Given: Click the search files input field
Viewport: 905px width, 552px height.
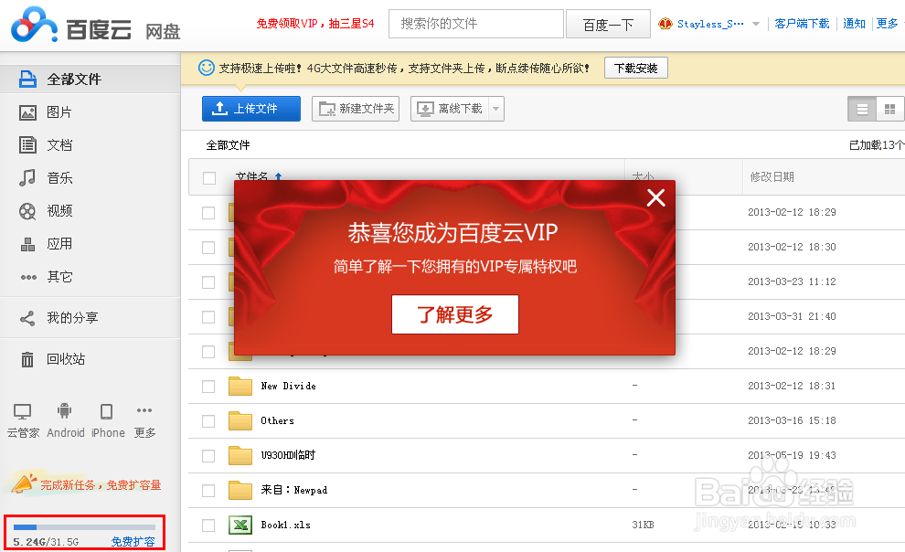Looking at the screenshot, I should tap(476, 24).
